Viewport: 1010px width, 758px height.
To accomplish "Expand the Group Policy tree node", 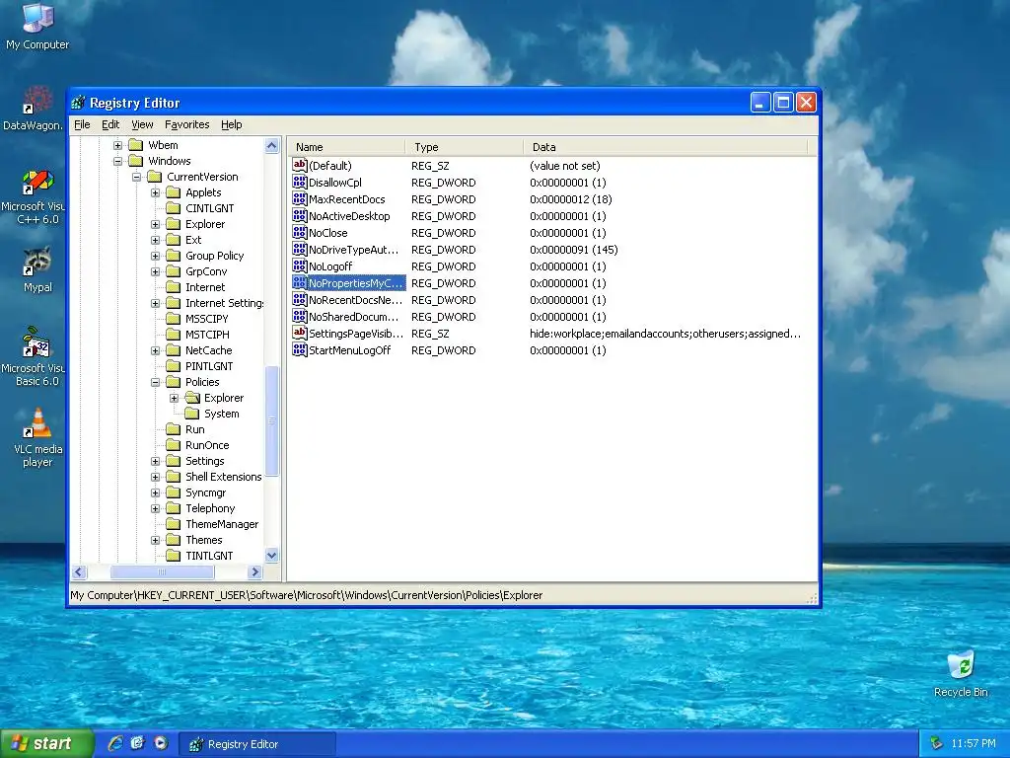I will tap(155, 256).
